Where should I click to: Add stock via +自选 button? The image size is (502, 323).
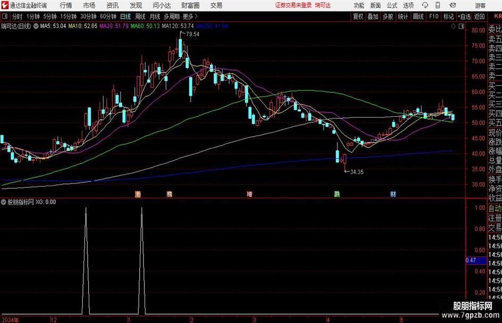tap(464, 16)
